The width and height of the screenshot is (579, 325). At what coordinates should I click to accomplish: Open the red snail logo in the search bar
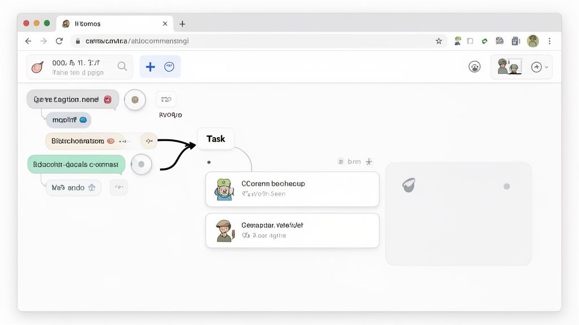tap(37, 66)
